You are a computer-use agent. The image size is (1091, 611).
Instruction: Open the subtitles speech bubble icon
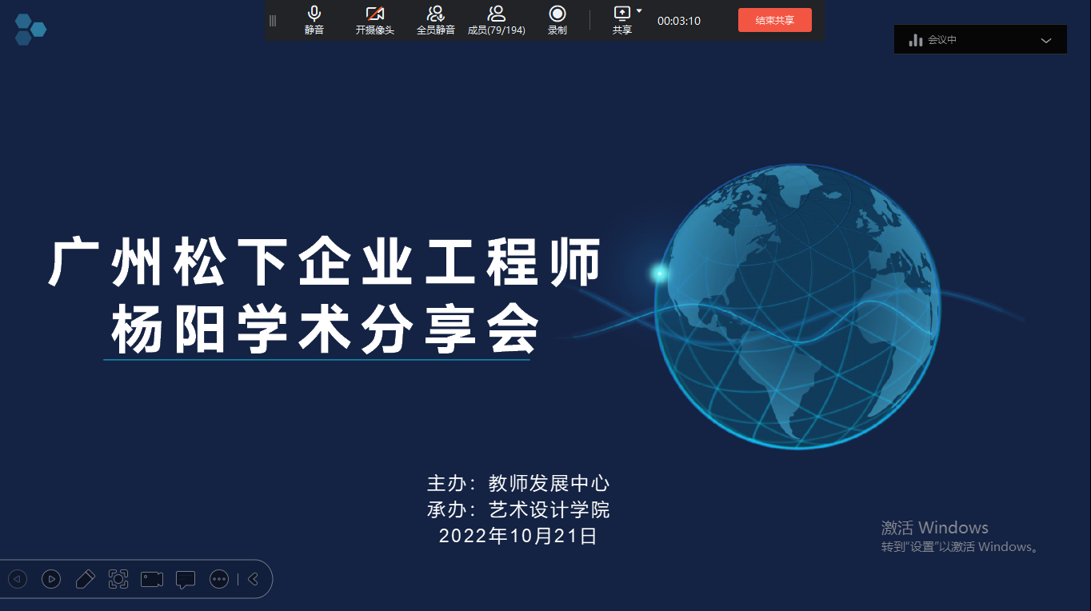(x=186, y=579)
